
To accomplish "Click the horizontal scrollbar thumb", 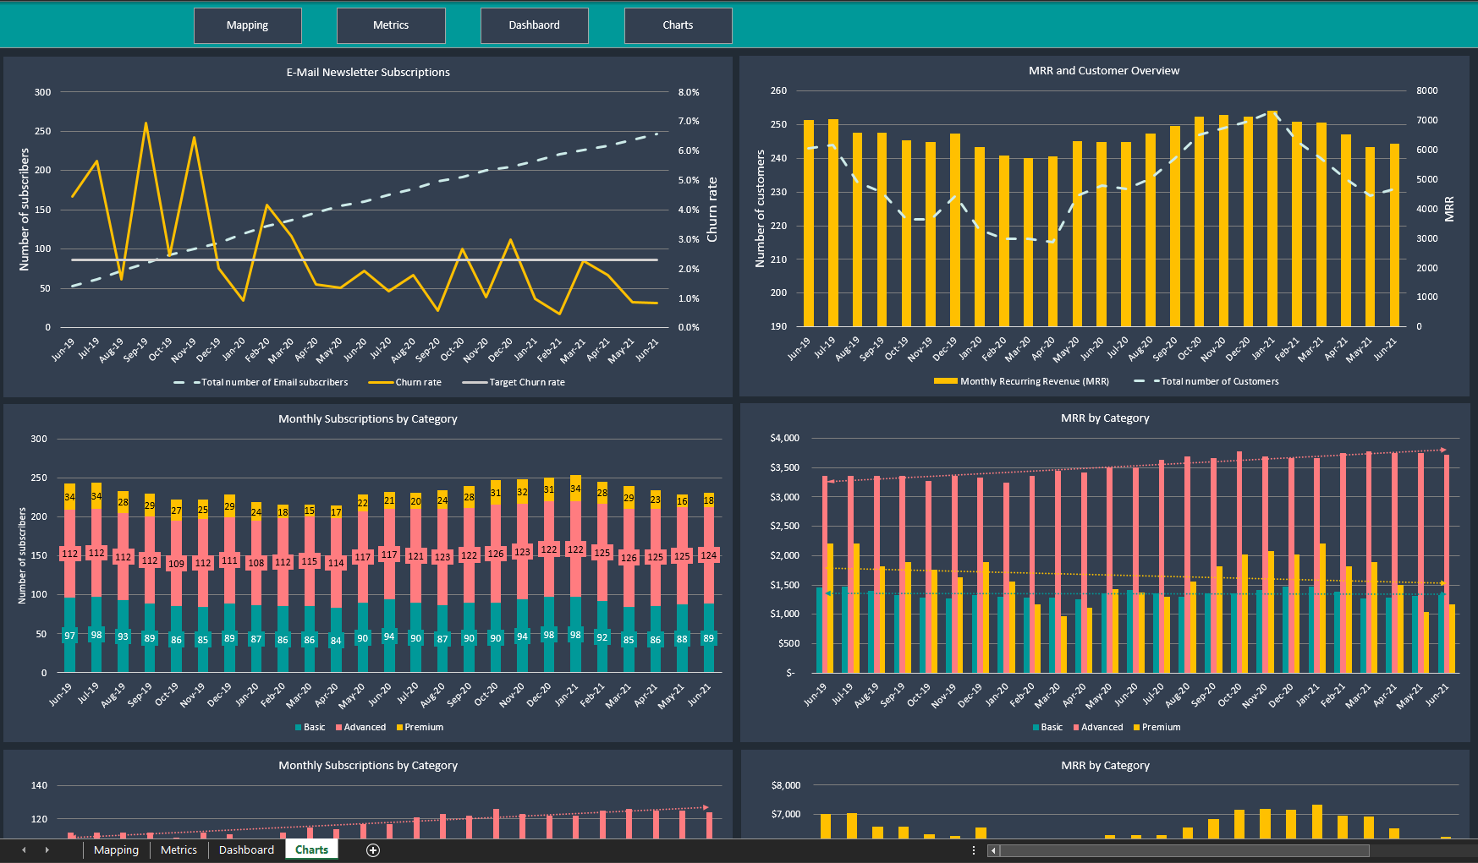I will click(x=1184, y=850).
